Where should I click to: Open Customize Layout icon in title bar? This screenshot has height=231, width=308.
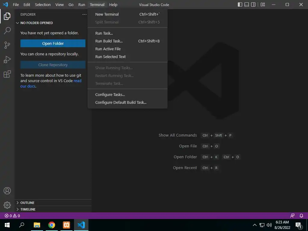click(x=263, y=5)
